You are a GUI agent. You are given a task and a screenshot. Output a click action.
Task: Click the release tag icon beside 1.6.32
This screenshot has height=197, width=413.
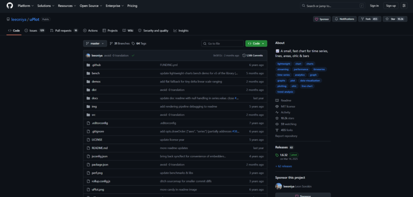pyautogui.click(x=277, y=155)
